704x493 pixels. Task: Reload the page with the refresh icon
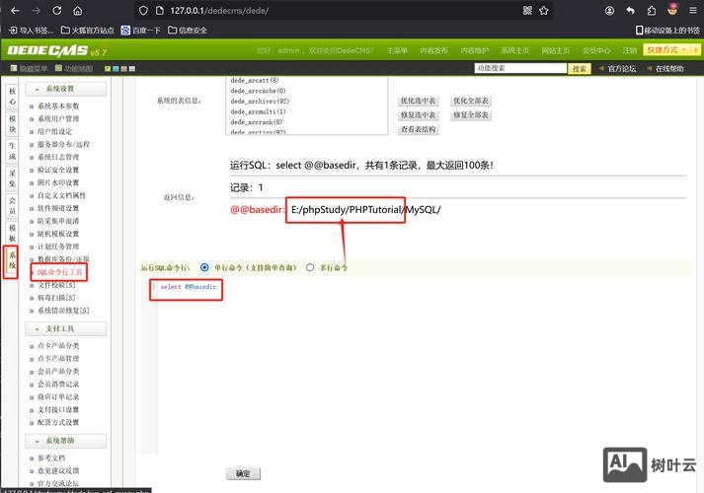56,10
